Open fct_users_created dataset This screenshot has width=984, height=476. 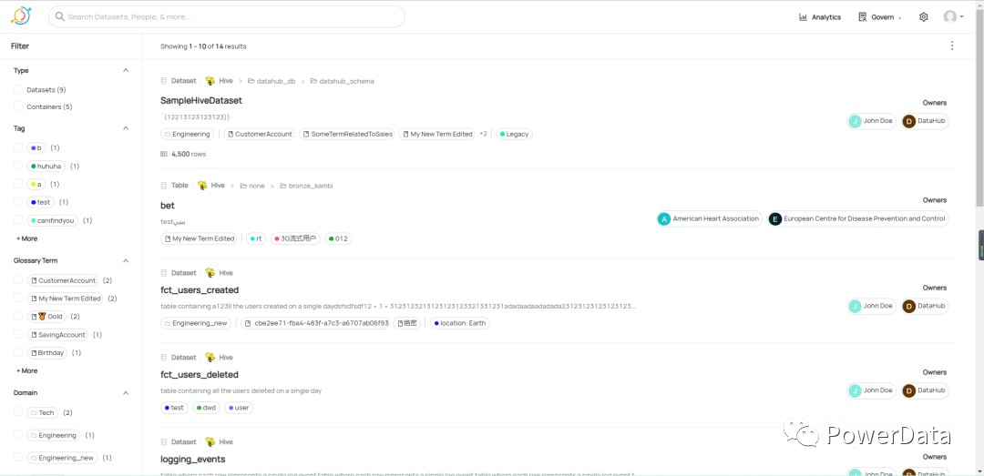pos(200,289)
